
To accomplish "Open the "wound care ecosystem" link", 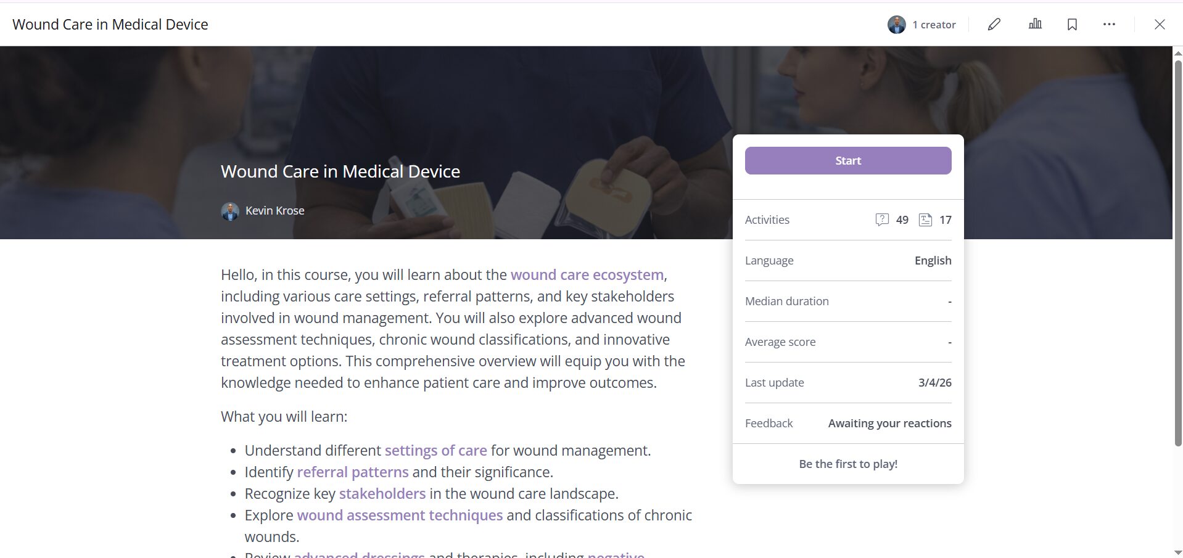I will tap(587, 275).
